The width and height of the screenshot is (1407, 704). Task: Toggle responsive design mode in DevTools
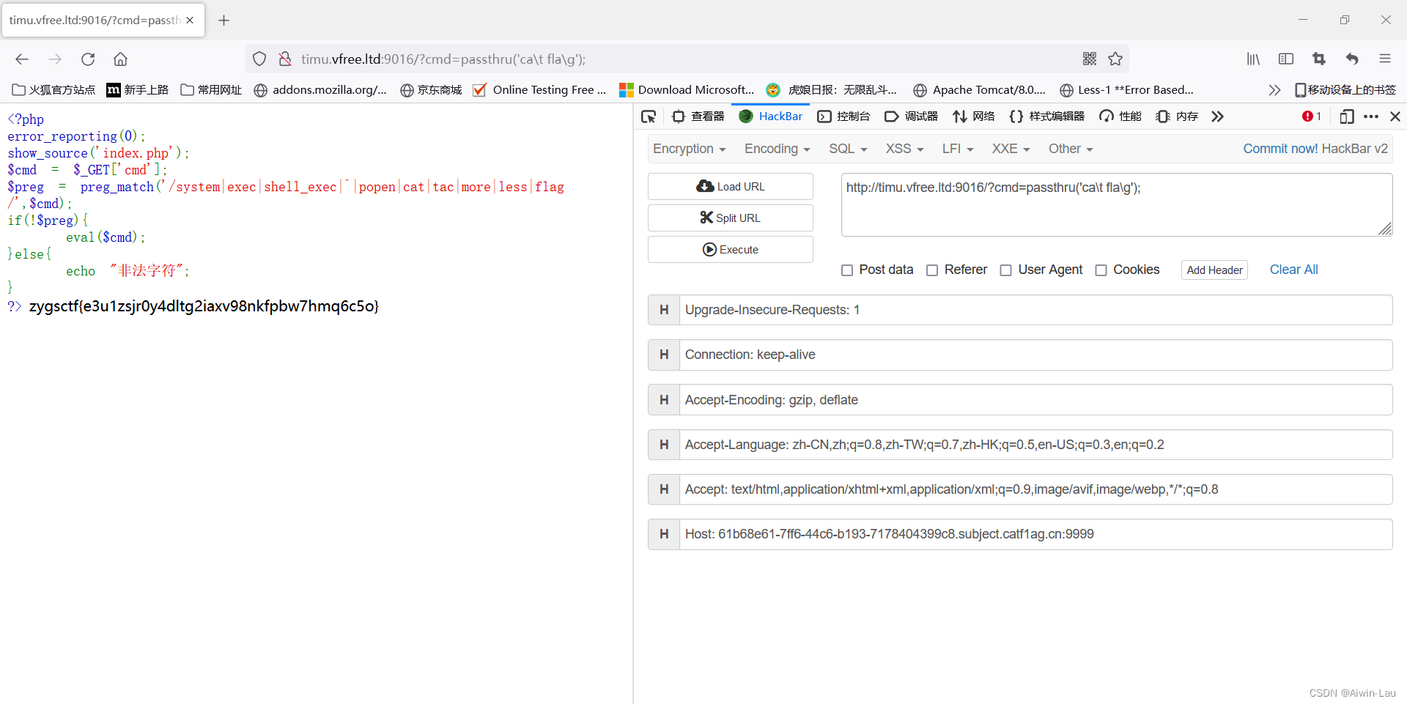tap(1347, 116)
